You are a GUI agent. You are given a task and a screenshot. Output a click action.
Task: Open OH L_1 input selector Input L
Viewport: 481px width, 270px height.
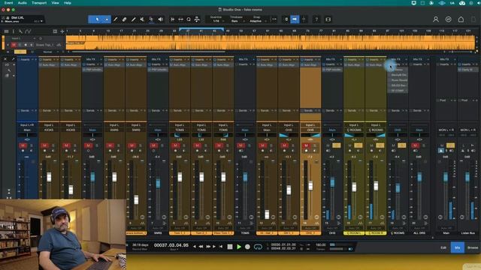[289, 125]
